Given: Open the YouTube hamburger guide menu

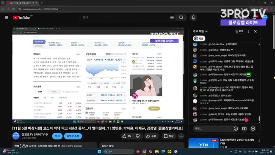Looking at the screenshot, I should tap(6, 18).
